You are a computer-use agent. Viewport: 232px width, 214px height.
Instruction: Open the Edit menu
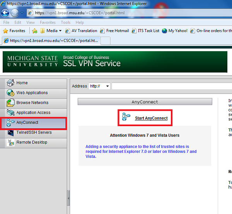[x=18, y=22]
